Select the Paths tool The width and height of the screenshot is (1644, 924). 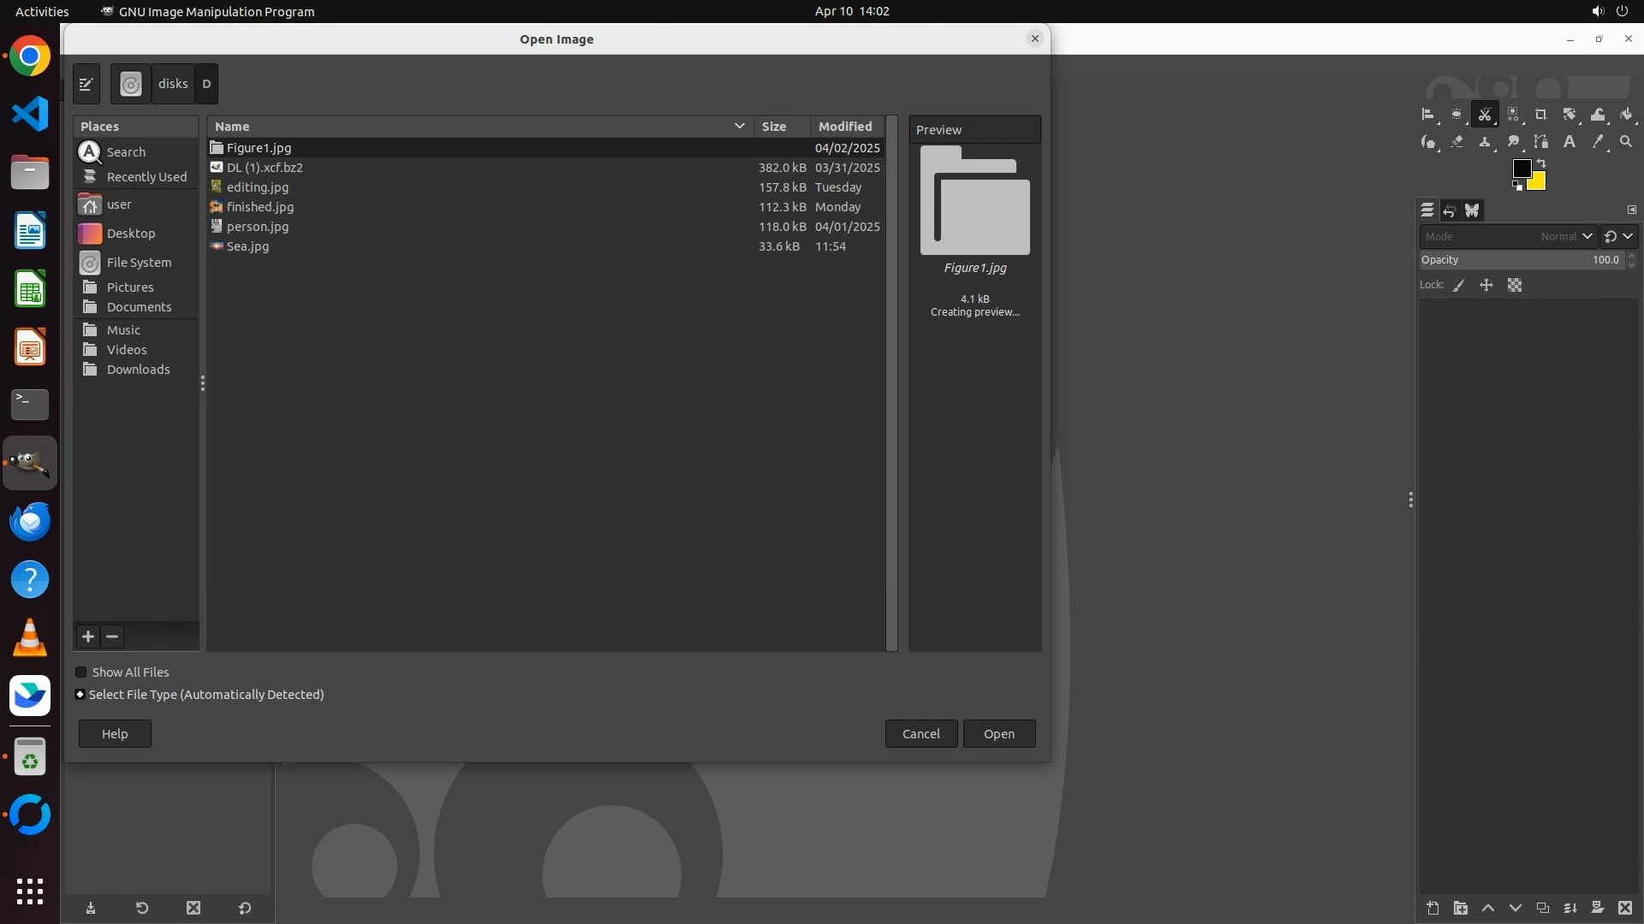tap(1541, 142)
